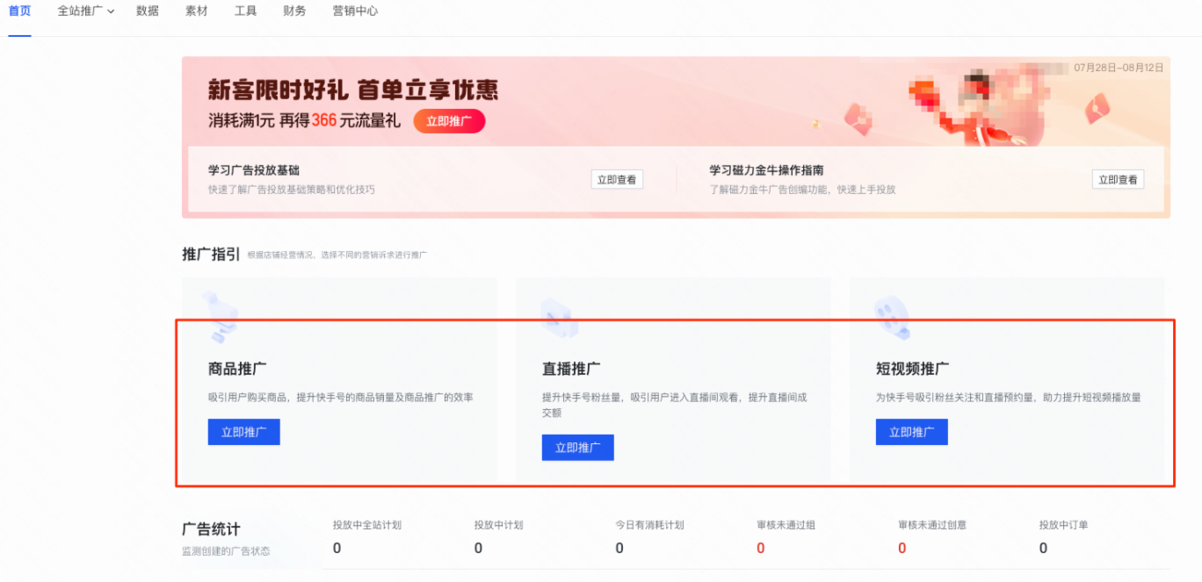
Task: Click 立即推广 under 直播推广
Action: point(577,448)
